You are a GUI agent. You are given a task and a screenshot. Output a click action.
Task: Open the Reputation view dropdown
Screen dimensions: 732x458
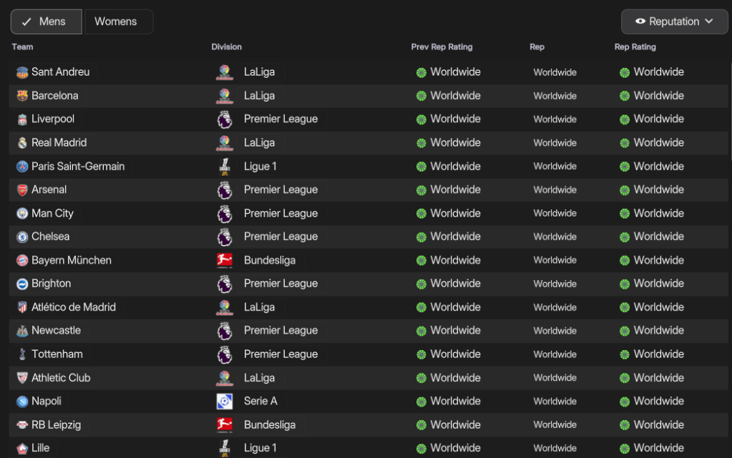[x=674, y=21]
